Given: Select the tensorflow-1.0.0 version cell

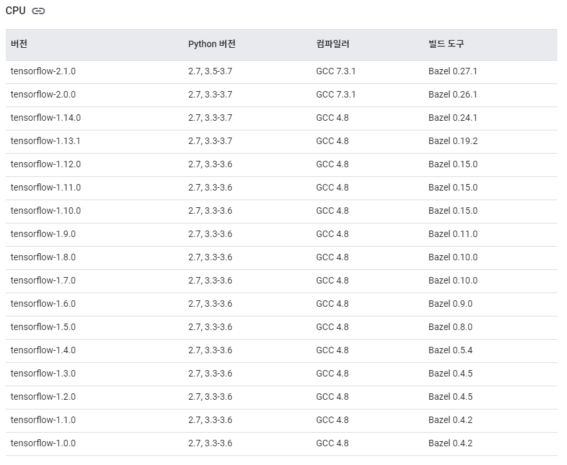Looking at the screenshot, I should coord(43,443).
